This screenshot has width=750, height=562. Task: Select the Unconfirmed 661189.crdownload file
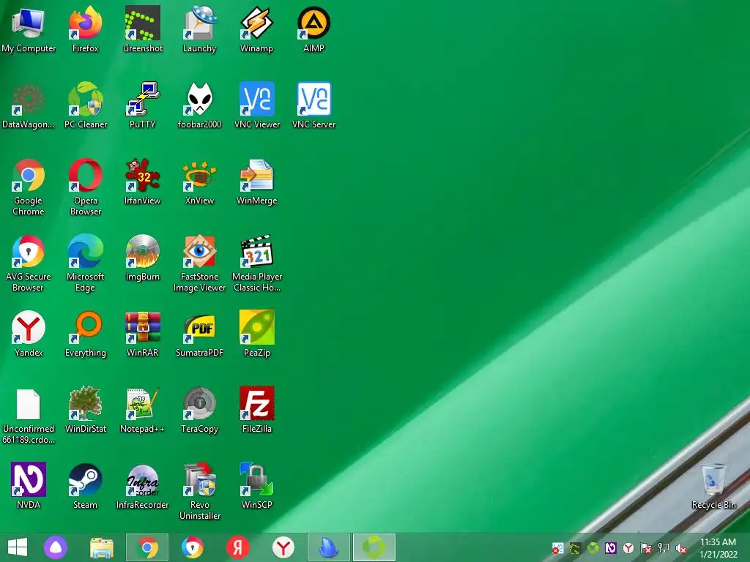point(29,416)
